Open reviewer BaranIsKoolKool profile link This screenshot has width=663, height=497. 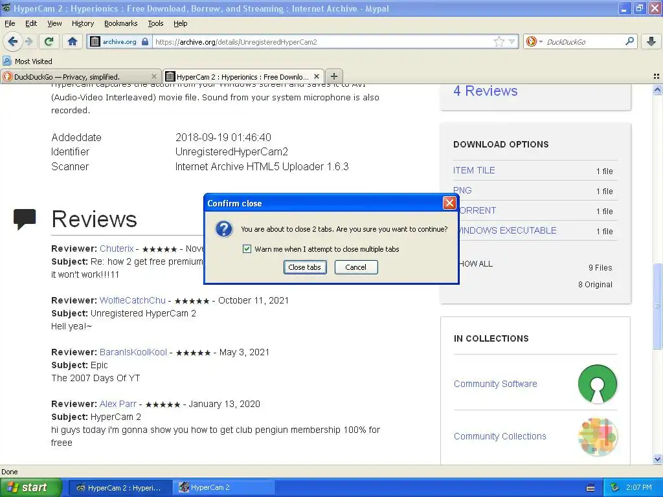click(133, 352)
